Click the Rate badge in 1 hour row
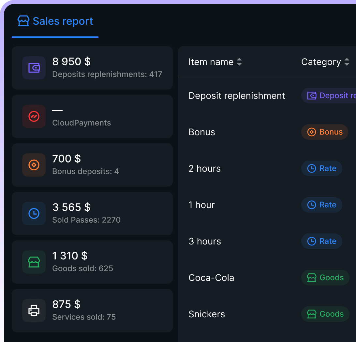 (321, 205)
